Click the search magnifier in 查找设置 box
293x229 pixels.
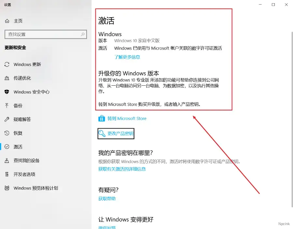click(83, 34)
